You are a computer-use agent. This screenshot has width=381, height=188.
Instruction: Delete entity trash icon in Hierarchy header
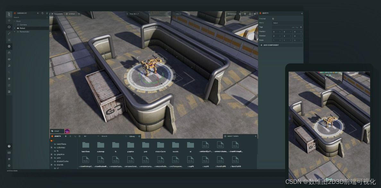pyautogui.click(x=47, y=13)
